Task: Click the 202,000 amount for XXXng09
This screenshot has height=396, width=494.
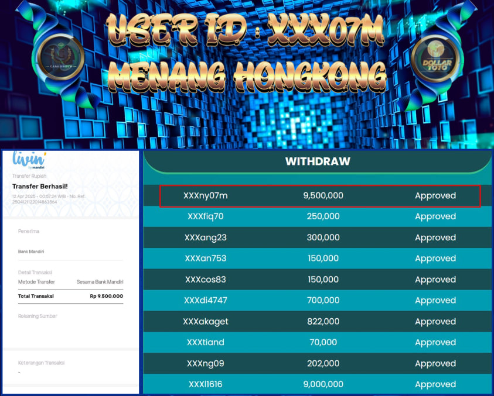Action: pyautogui.click(x=323, y=364)
